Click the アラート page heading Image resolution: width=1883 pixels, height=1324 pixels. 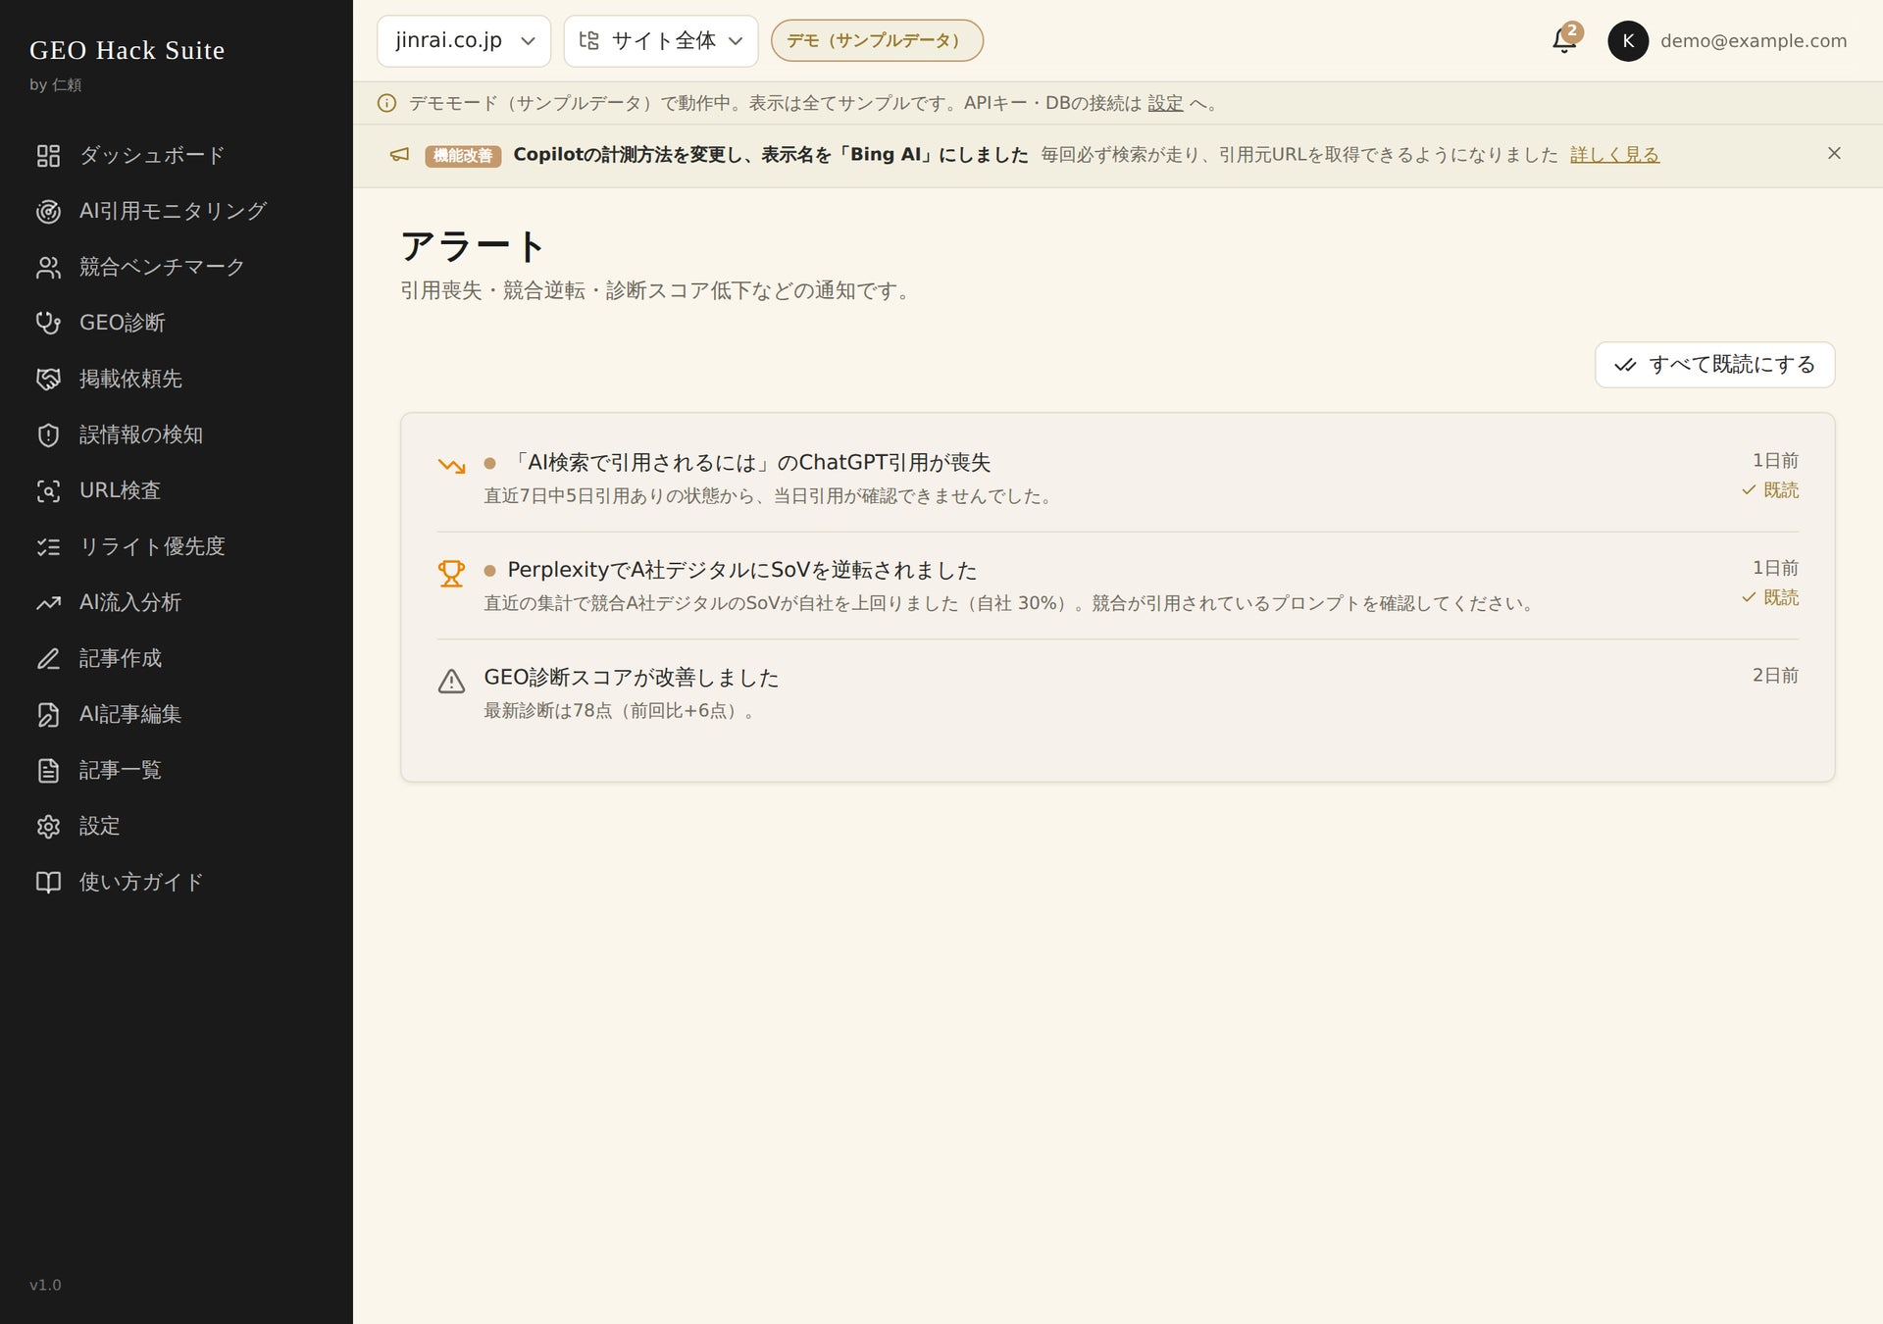pos(473,246)
